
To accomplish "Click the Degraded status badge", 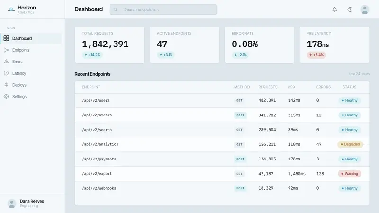I will pyautogui.click(x=350, y=144).
